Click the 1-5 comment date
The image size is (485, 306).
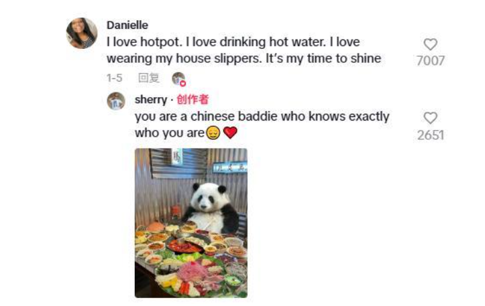tap(115, 78)
